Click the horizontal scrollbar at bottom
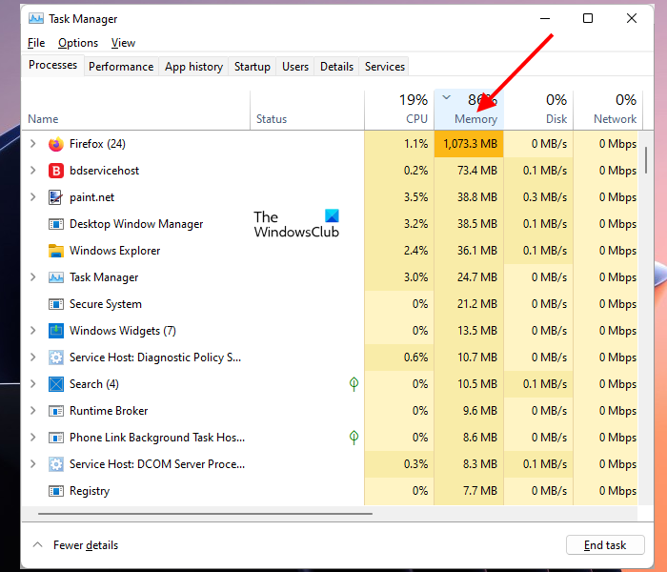Viewport: 667px width, 572px height. (x=205, y=514)
